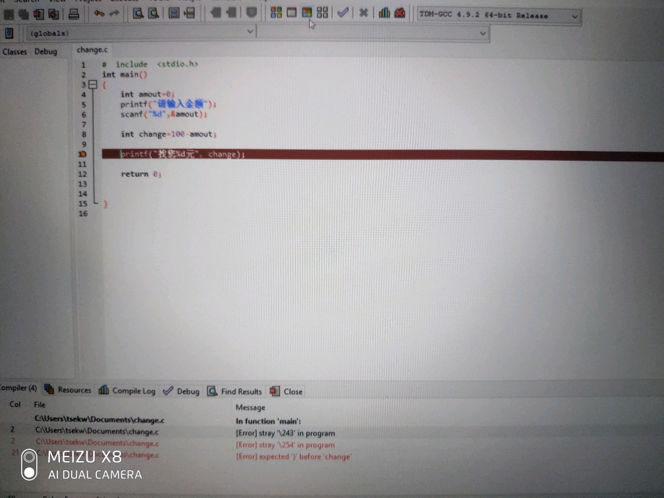This screenshot has width=664, height=498.
Task: Click the Rebuild All icon
Action: coord(322,13)
